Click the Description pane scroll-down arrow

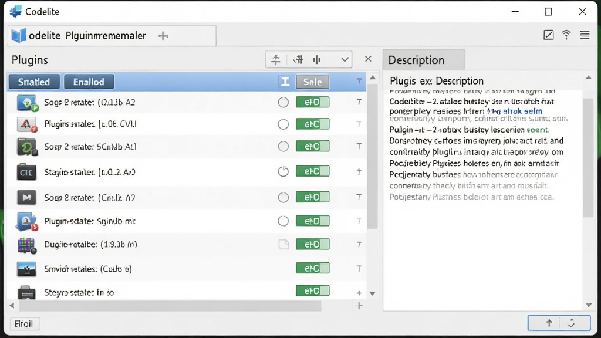[589, 305]
